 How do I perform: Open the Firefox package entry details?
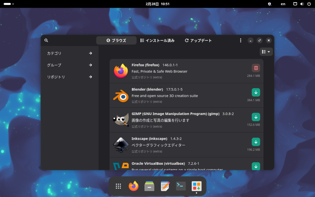click(185, 71)
